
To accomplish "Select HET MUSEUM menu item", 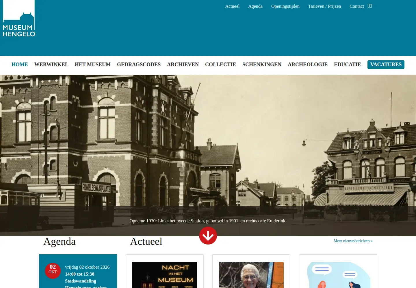I will click(x=93, y=65).
